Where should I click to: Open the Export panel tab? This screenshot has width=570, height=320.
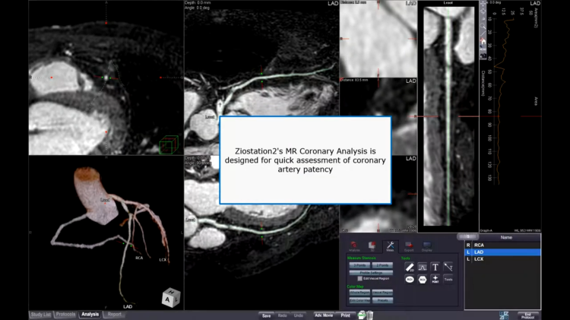click(409, 246)
